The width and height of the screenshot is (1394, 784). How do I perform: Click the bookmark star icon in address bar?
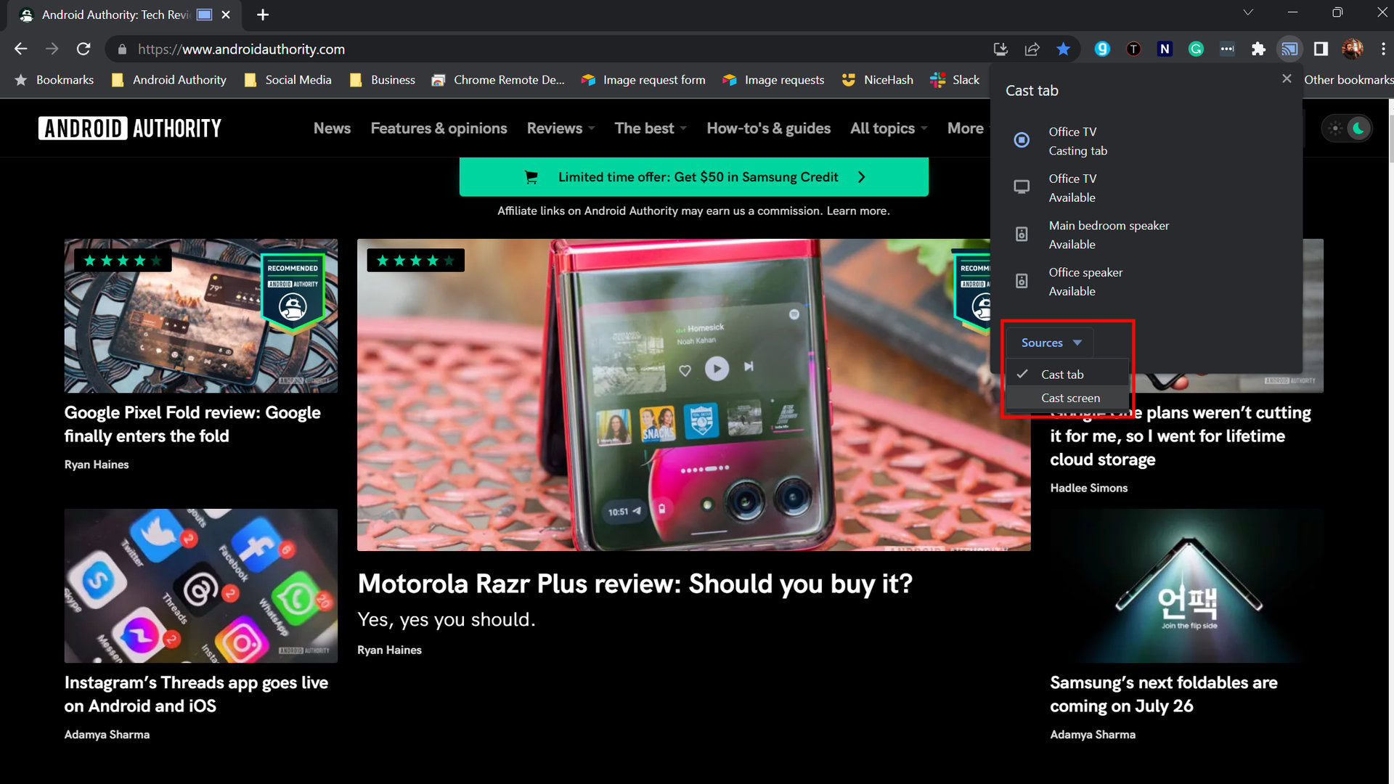(x=1063, y=49)
